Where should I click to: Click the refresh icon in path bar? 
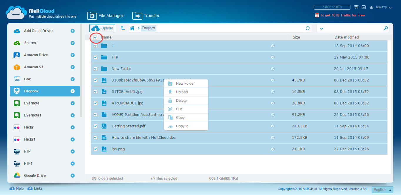pos(308,28)
